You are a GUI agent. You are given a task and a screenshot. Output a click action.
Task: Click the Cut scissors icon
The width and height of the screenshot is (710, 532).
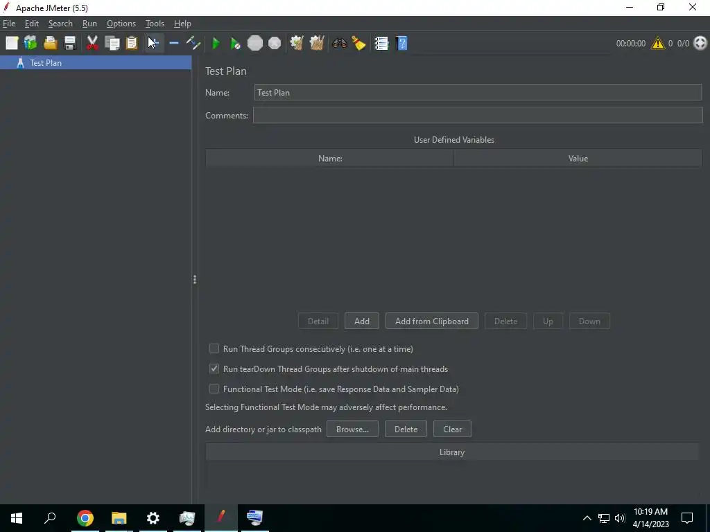[x=92, y=43]
